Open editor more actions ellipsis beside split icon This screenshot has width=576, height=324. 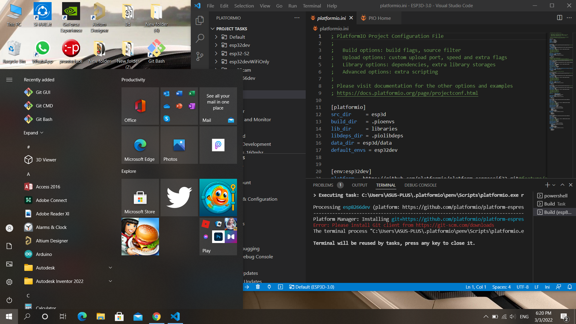(x=569, y=18)
